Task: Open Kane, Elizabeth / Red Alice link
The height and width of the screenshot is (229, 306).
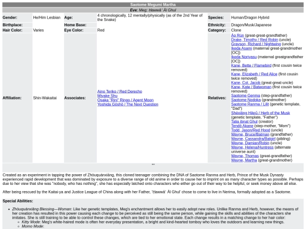Action: (254, 74)
